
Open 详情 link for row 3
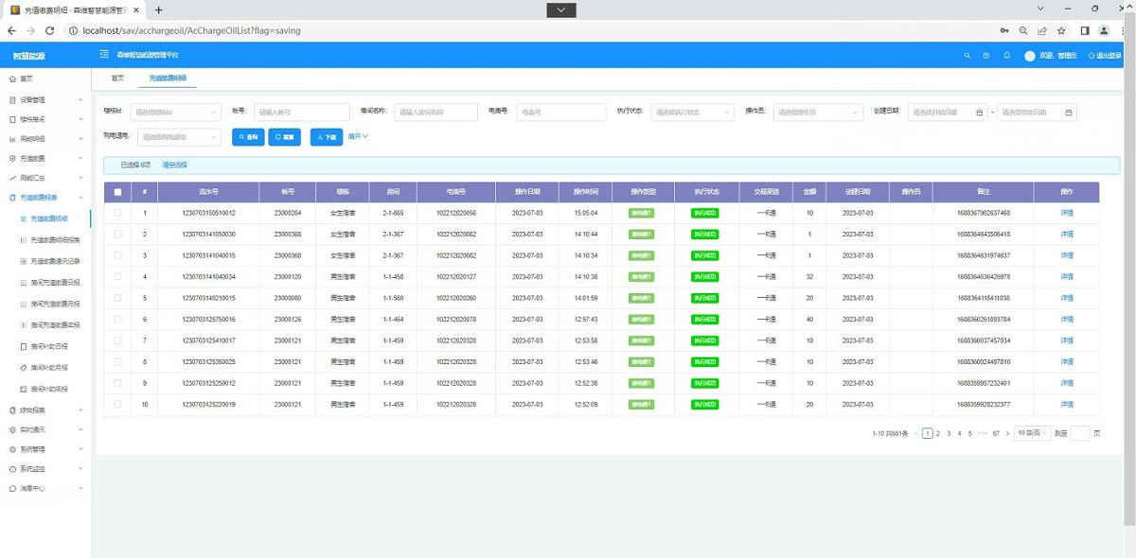[x=1067, y=255]
